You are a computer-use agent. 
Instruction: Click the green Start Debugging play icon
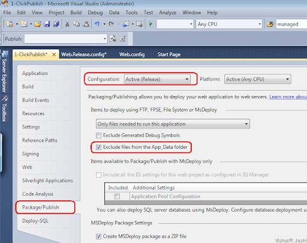coord(151,24)
